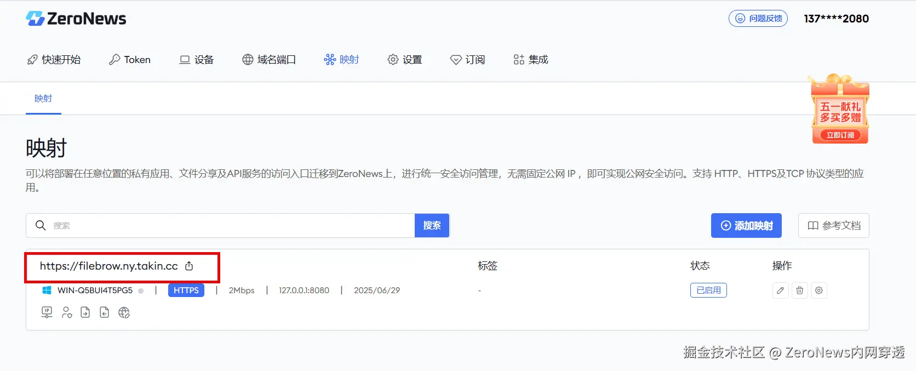Go to the 域名端口 navigation item
This screenshot has height=371, width=916.
coord(269,60)
